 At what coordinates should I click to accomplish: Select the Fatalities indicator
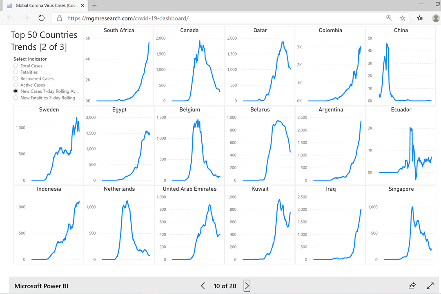25,72
